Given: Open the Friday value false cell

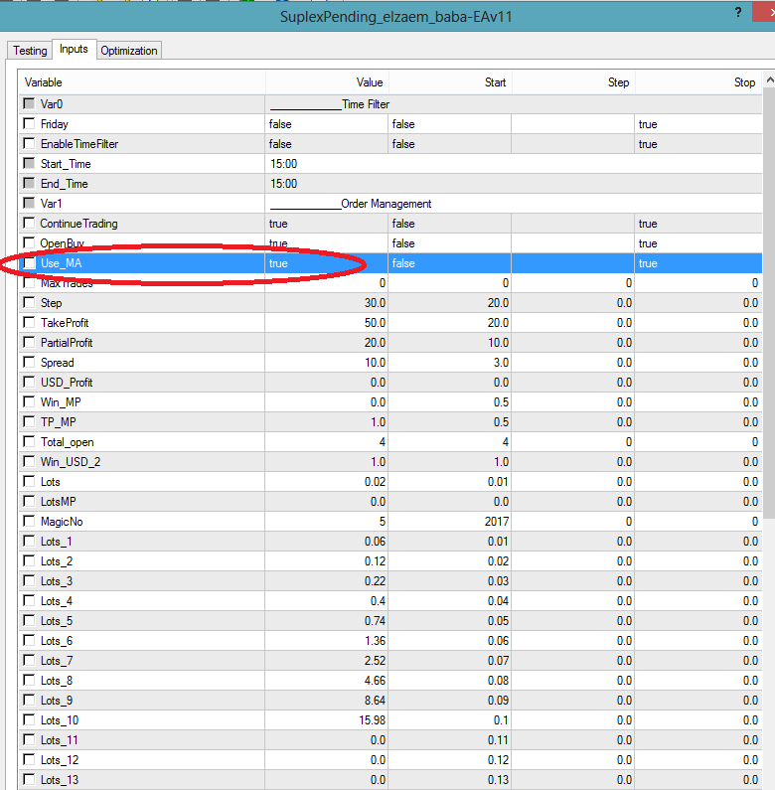Looking at the screenshot, I should click(x=326, y=124).
